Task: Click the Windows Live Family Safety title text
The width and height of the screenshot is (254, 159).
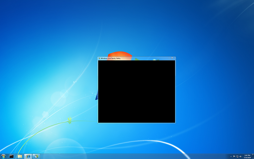Action: 111,58
